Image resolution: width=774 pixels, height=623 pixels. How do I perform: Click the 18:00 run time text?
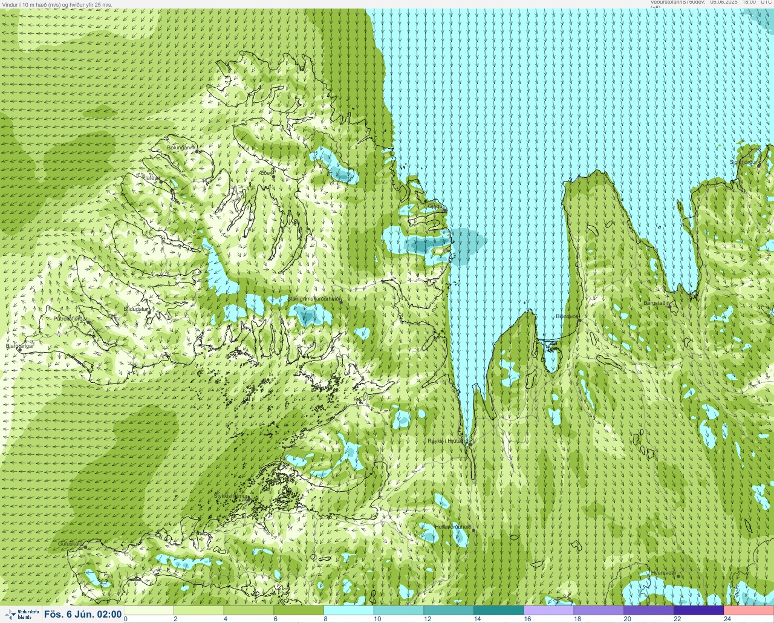pyautogui.click(x=749, y=2)
